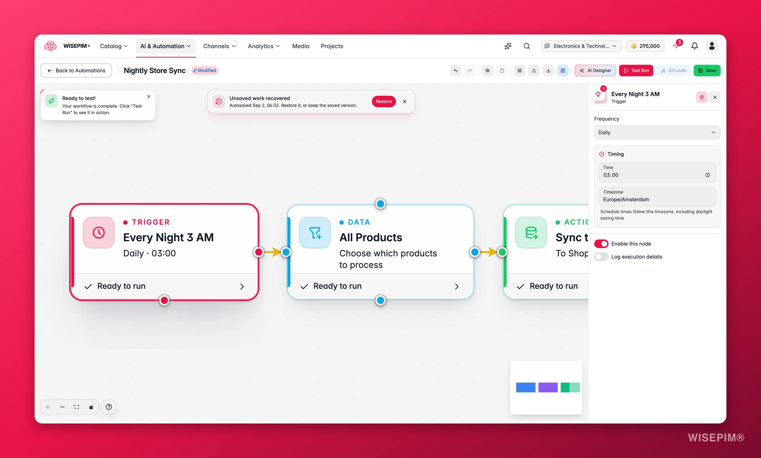Click the minimap preview thumbnail
This screenshot has width=761, height=458.
coord(546,387)
